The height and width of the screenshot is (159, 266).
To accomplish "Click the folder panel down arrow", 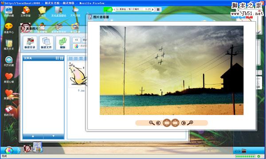I will pos(54,136).
